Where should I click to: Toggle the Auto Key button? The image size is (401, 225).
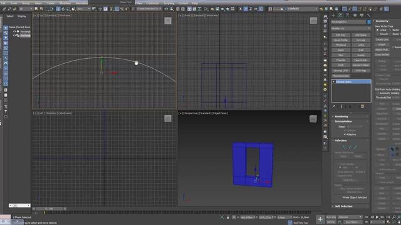[x=331, y=217]
